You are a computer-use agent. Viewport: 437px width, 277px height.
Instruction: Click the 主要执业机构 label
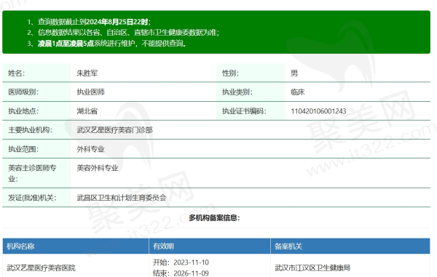coord(30,130)
